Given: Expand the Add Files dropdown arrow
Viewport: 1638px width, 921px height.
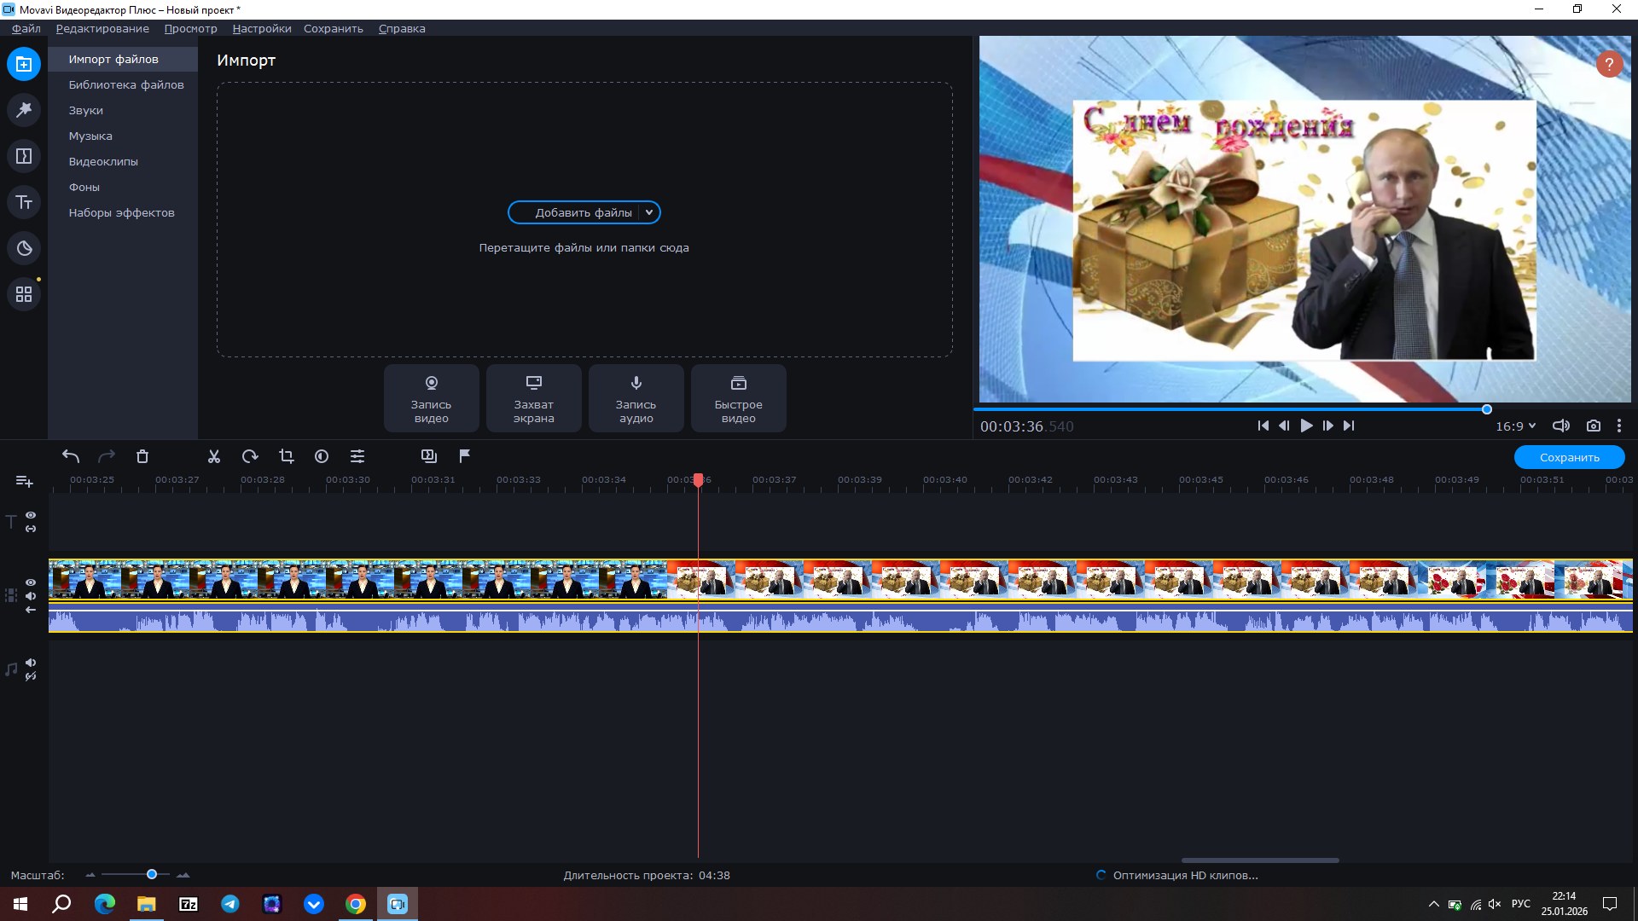Looking at the screenshot, I should pos(649,212).
